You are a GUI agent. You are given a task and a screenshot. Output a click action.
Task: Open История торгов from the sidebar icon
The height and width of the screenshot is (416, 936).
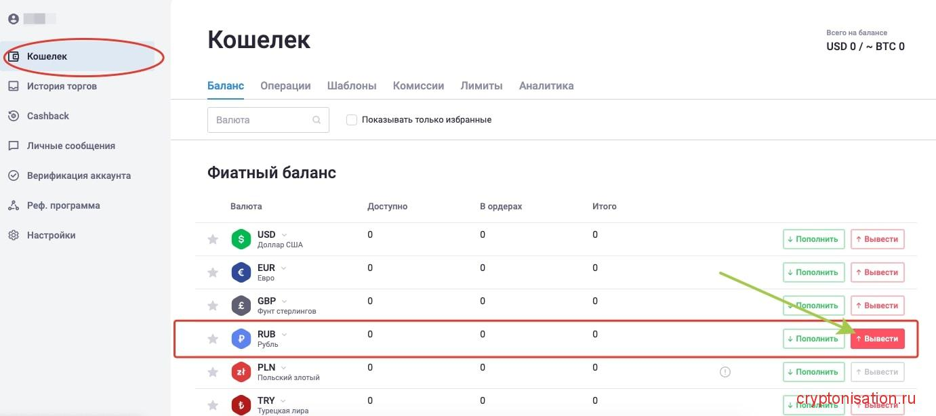tap(12, 86)
